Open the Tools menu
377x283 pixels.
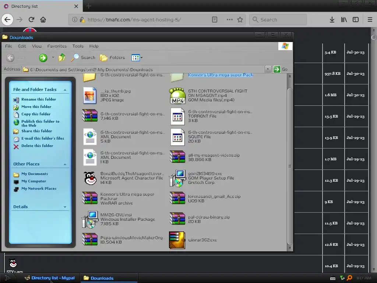78,46
